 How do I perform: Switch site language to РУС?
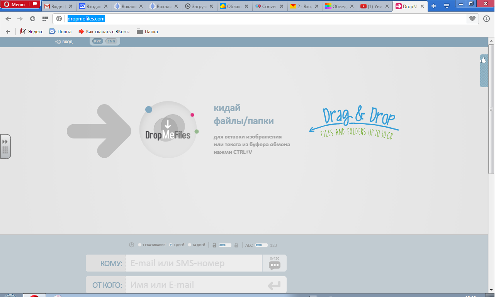(x=98, y=41)
